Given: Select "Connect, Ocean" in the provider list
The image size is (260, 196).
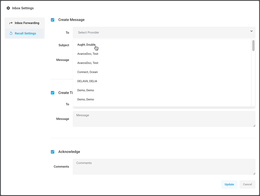Looking at the screenshot, I should point(88,72).
